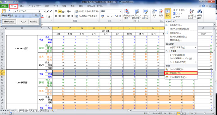This screenshot has height=115, width=217.
Task: Select the 事業計画(予実管理) sheet tab
Action: coord(28,111)
